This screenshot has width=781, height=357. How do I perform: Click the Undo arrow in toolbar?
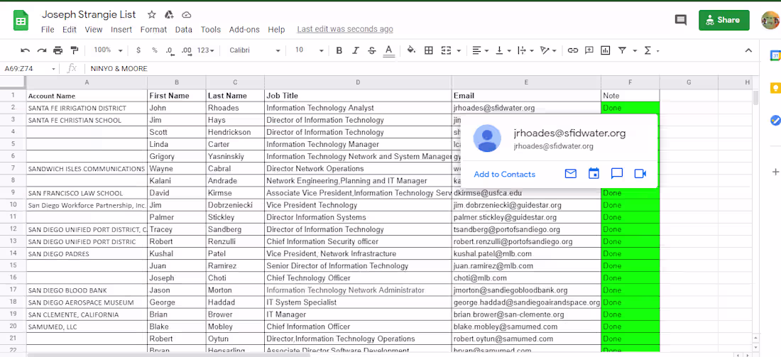[25, 50]
